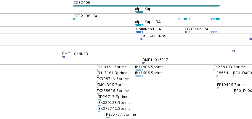Select the GM04306.3prime arrow marker
The image size is (252, 119).
[97, 88]
